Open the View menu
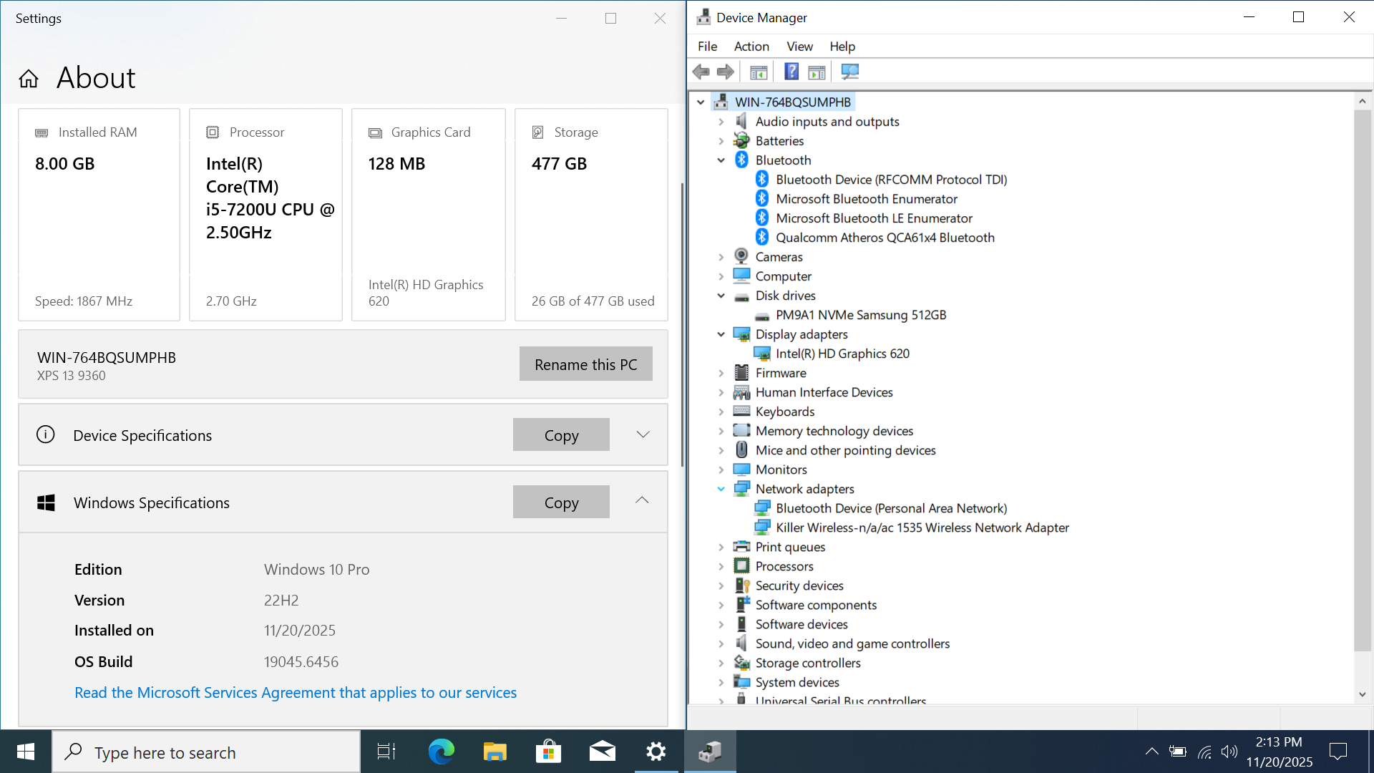 pos(799,47)
